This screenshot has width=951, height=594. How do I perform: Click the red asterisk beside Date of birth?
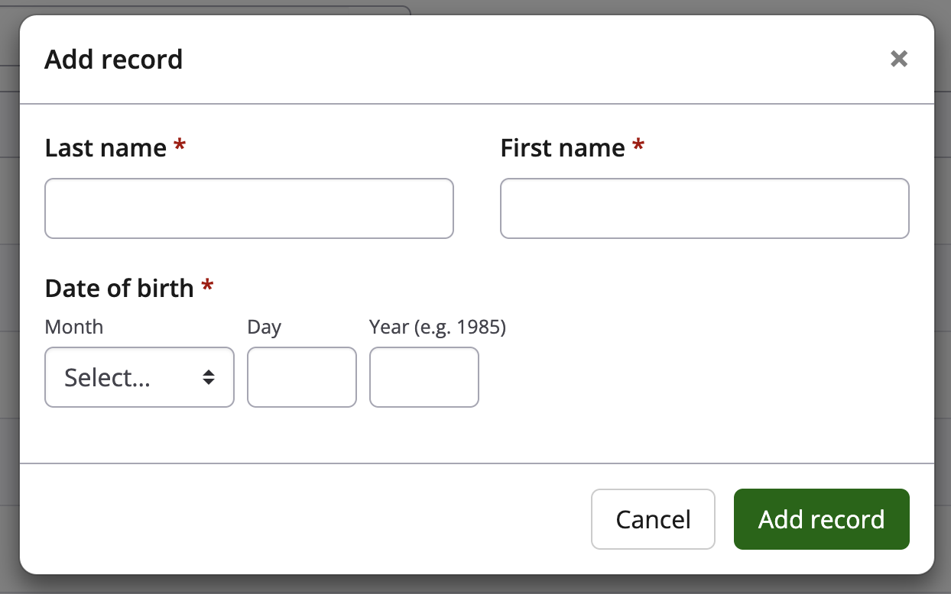tap(206, 286)
